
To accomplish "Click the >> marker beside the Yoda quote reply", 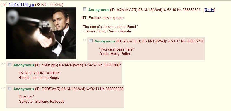I will click(85, 40).
